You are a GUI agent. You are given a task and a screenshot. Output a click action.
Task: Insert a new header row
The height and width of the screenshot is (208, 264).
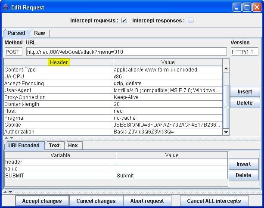245,92
